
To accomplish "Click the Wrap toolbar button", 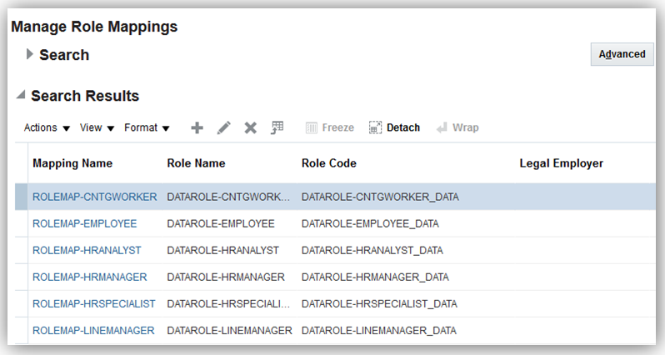I will [457, 127].
